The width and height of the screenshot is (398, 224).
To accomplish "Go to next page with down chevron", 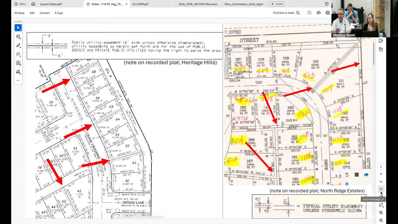I will click(x=381, y=189).
